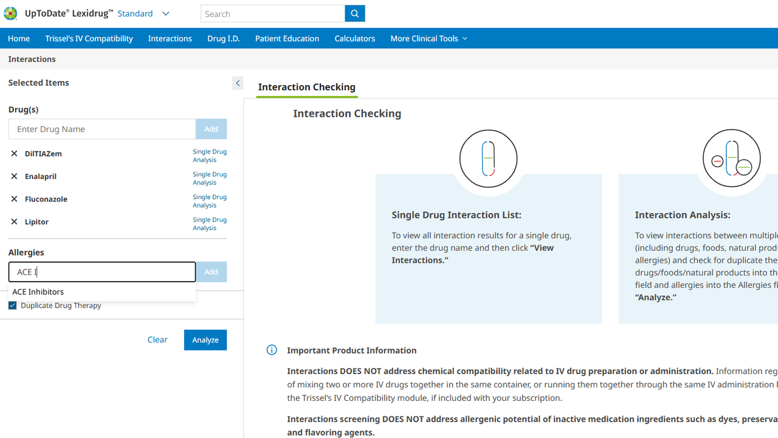Click the Enter Drug Name input field
This screenshot has width=778, height=438.
click(x=102, y=129)
